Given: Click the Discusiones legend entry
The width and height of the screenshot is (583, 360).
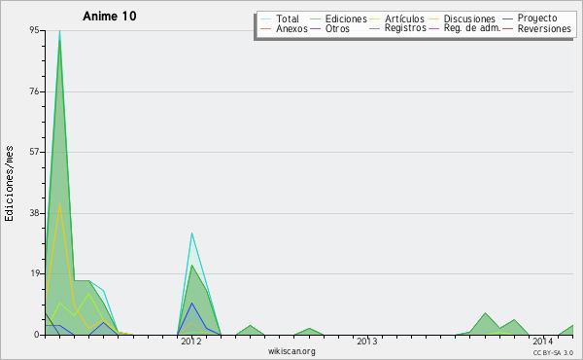Looking at the screenshot, I should (469, 18).
